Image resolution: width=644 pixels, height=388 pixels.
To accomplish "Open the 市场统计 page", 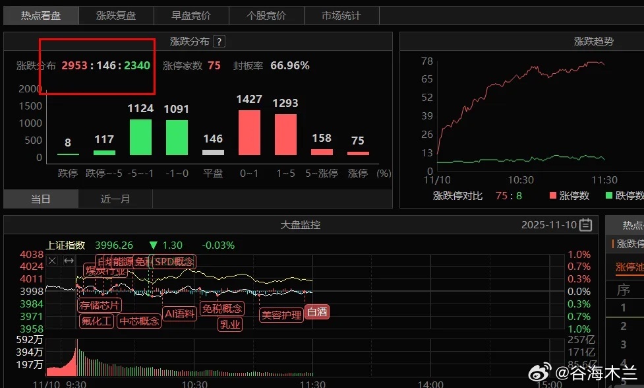I will 341,15.
